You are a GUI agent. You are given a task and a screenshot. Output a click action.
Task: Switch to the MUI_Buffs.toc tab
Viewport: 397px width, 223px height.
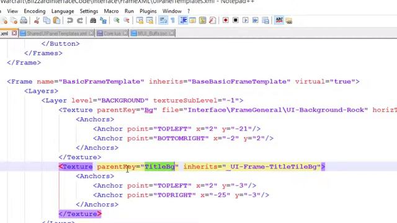click(x=153, y=33)
